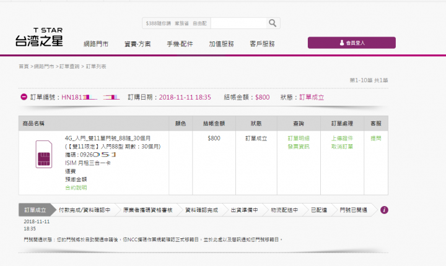Click the $388隨你講 search suggestion
Viewport: 446px width, 266px height.
pyautogui.click(x=158, y=24)
